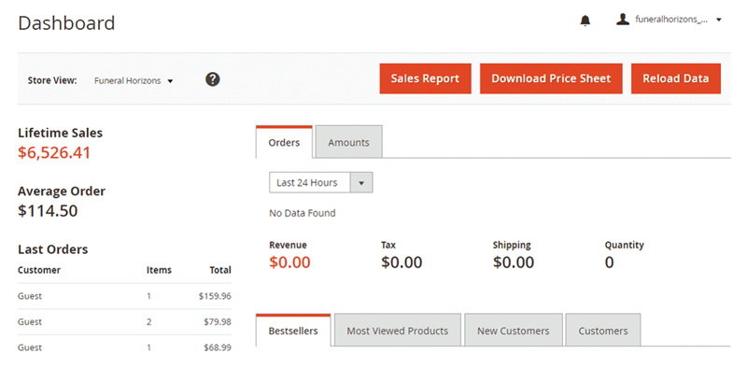Click the question mark help icon
The image size is (747, 368).
[213, 79]
